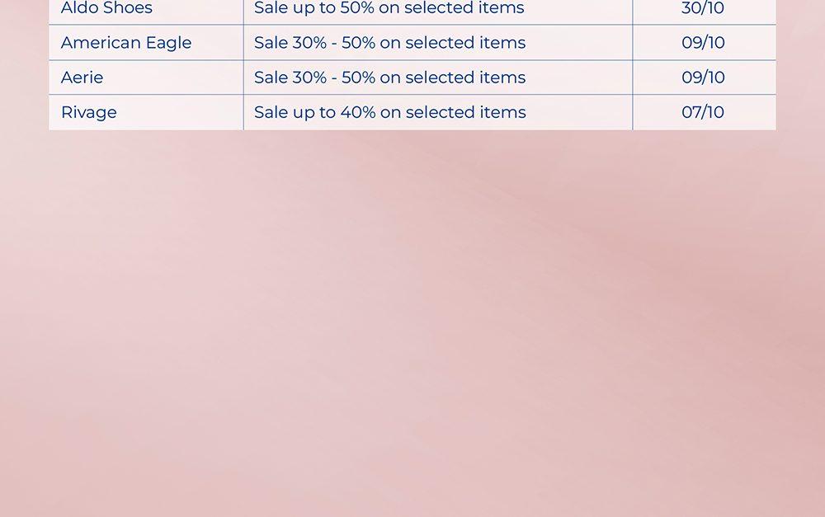Click the 07/10 date for Rivage
The width and height of the screenshot is (825, 517).
tap(703, 112)
